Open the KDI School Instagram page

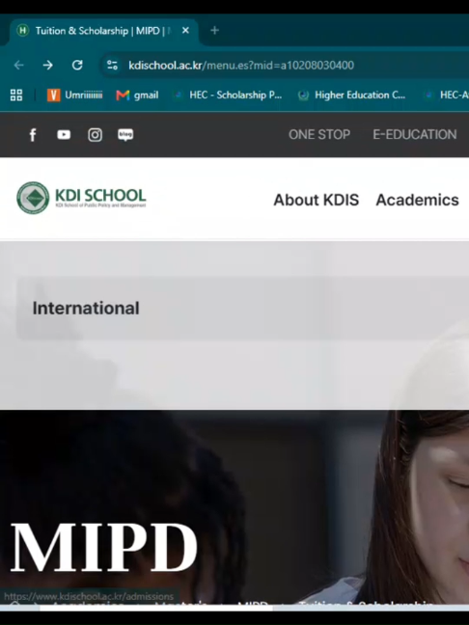click(x=95, y=135)
